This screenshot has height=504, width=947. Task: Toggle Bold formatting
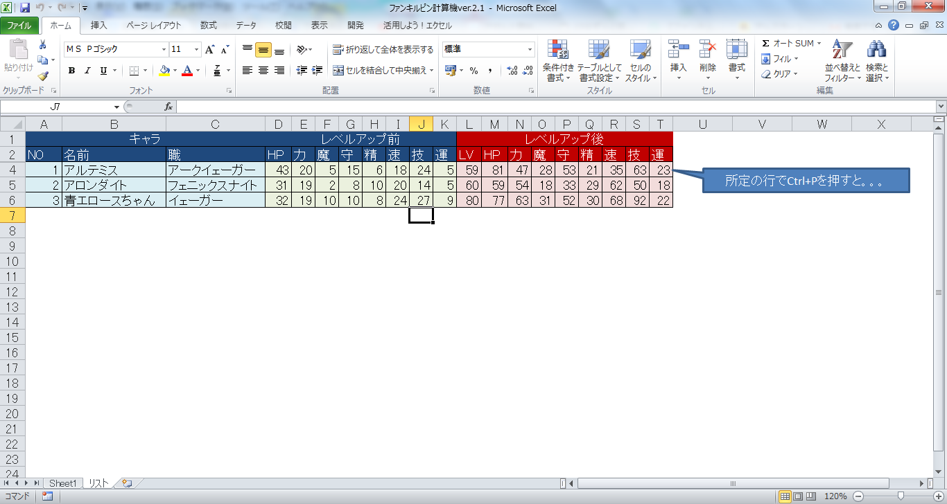(71, 71)
